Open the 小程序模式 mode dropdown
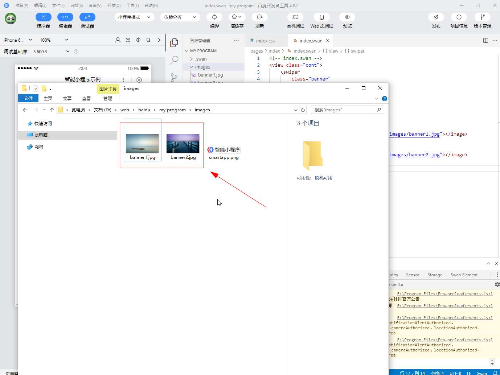 (x=134, y=17)
